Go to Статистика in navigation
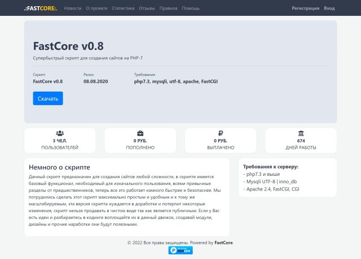 pyautogui.click(x=123, y=8)
